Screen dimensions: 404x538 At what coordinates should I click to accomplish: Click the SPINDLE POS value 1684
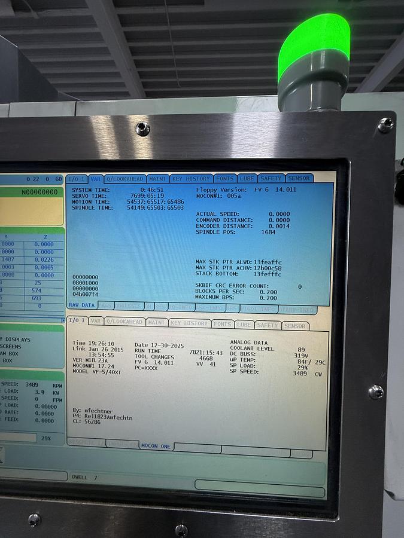268,232
